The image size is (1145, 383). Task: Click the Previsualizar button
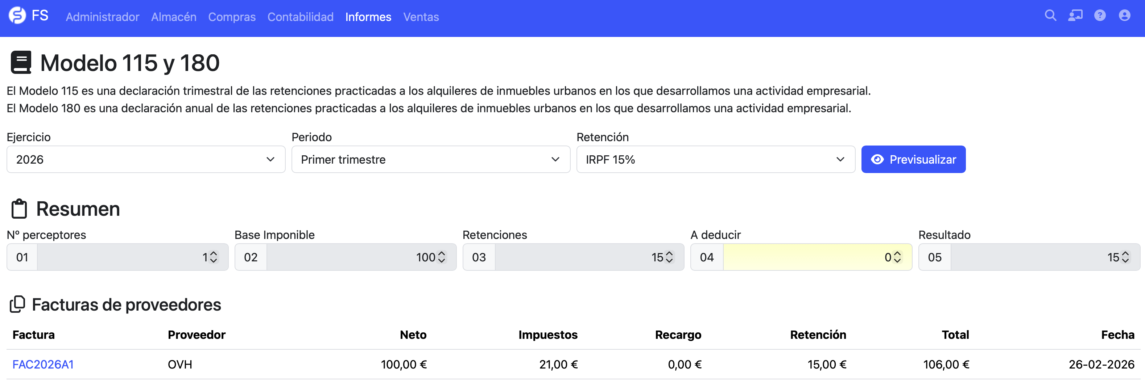click(x=913, y=159)
